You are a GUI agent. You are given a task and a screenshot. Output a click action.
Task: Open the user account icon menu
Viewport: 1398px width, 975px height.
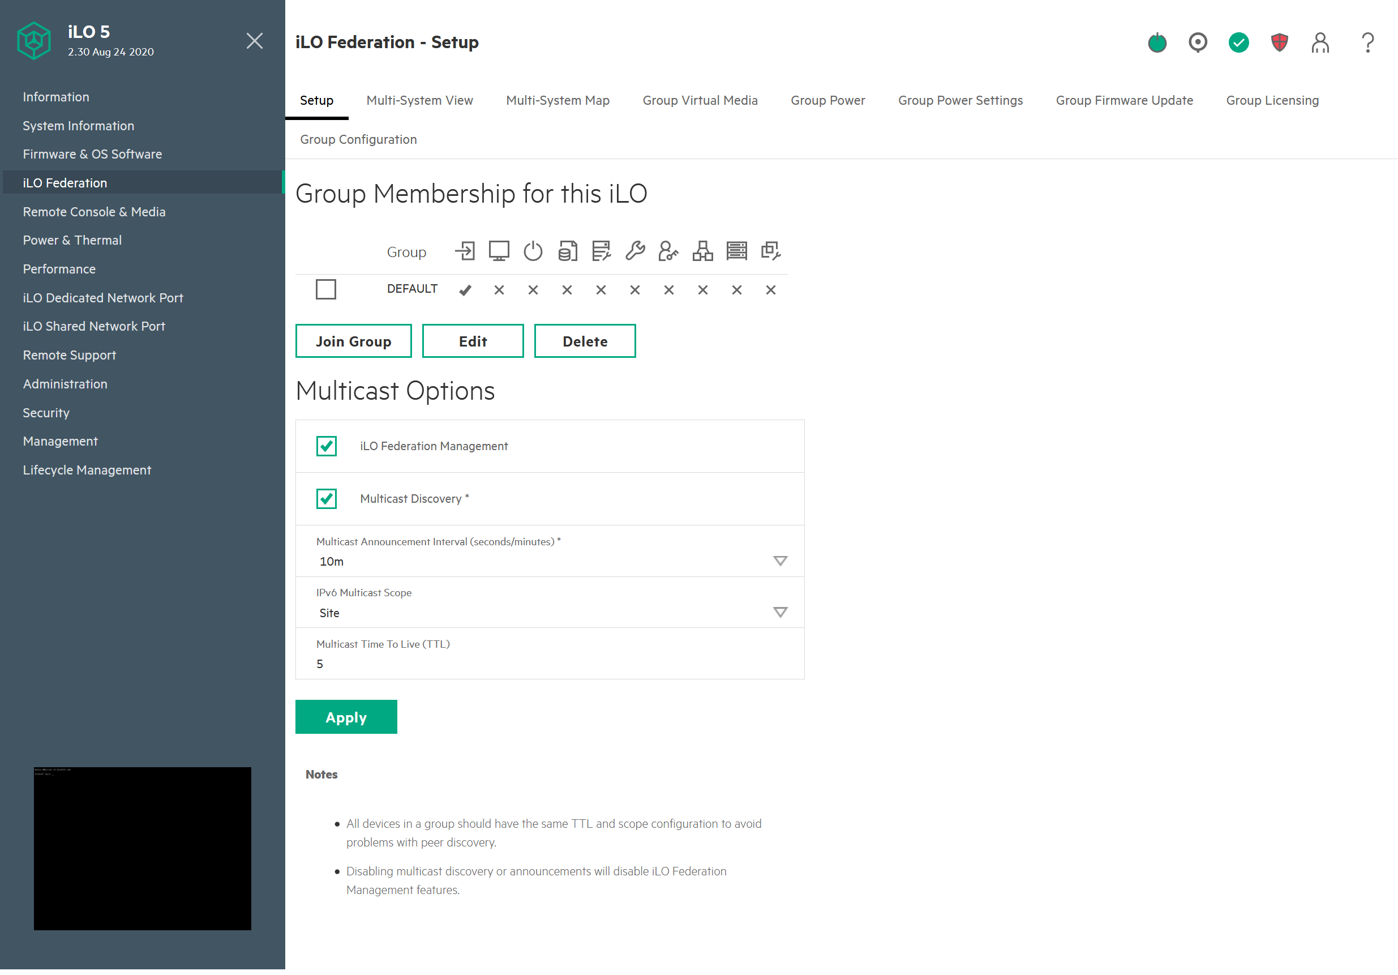pyautogui.click(x=1320, y=42)
